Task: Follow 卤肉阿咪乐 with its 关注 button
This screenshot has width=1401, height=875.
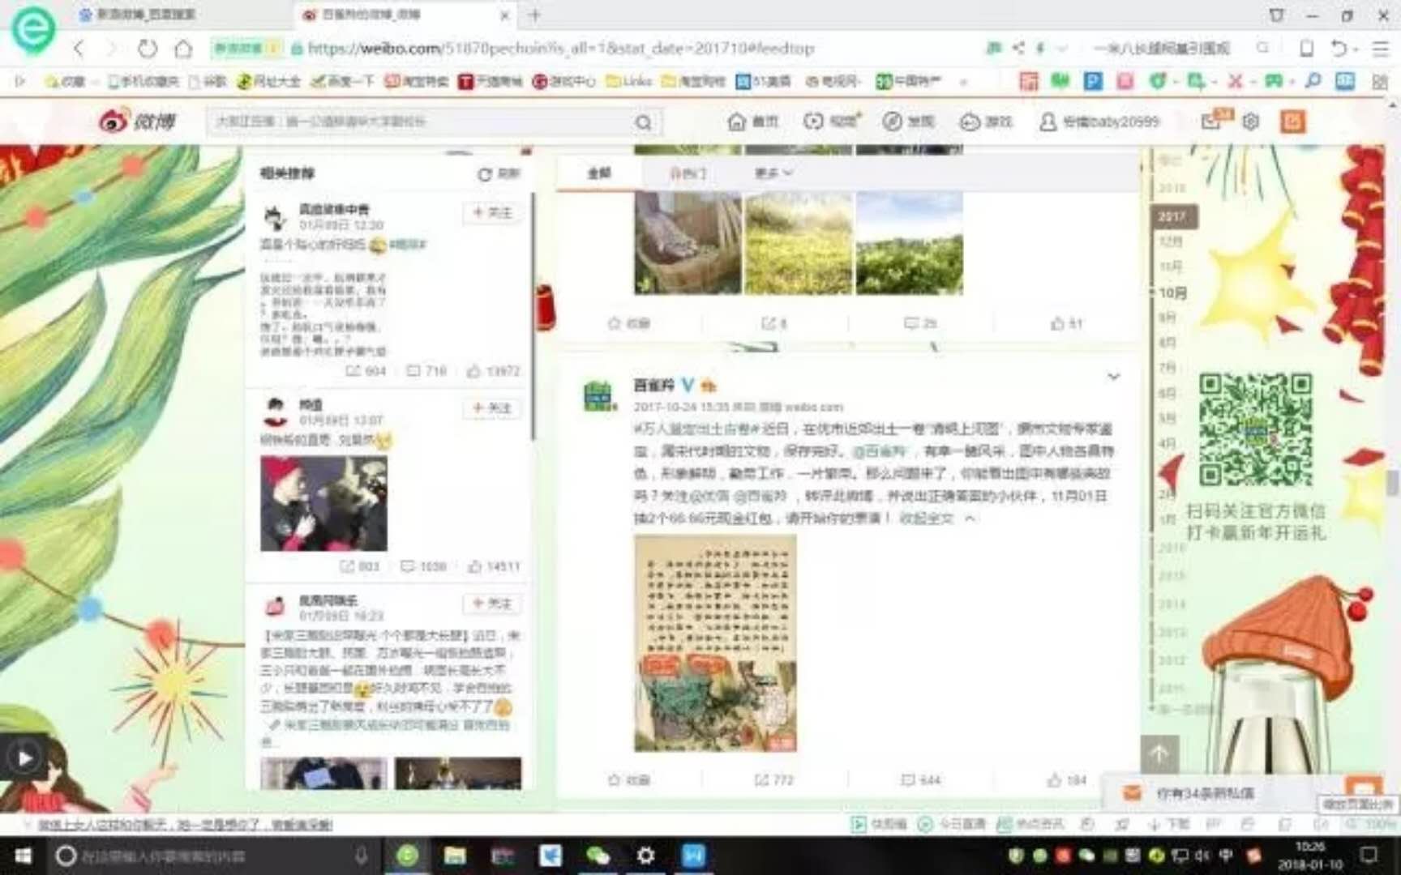Action: pos(491,604)
